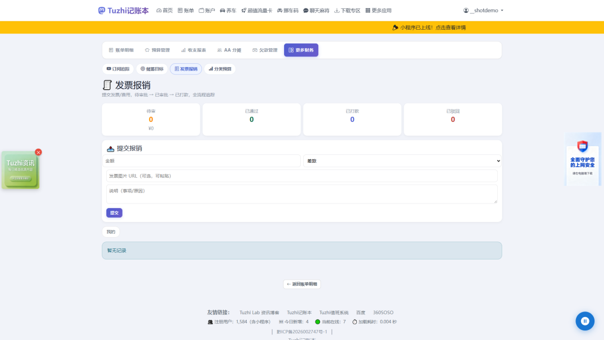Open 储蓄目标 sub-tab
The image size is (604, 340).
(152, 69)
